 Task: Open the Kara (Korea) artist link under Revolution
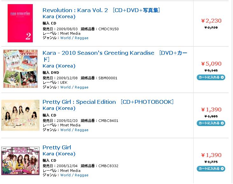pos(59,17)
